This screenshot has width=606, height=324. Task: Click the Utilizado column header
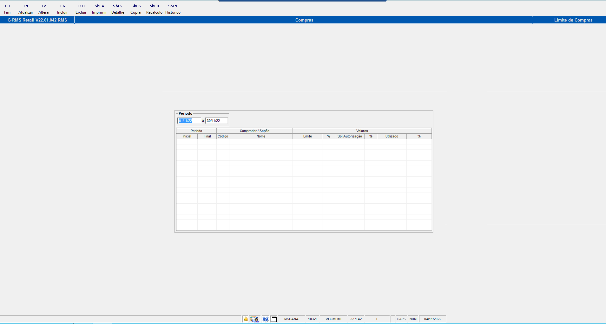pyautogui.click(x=392, y=136)
